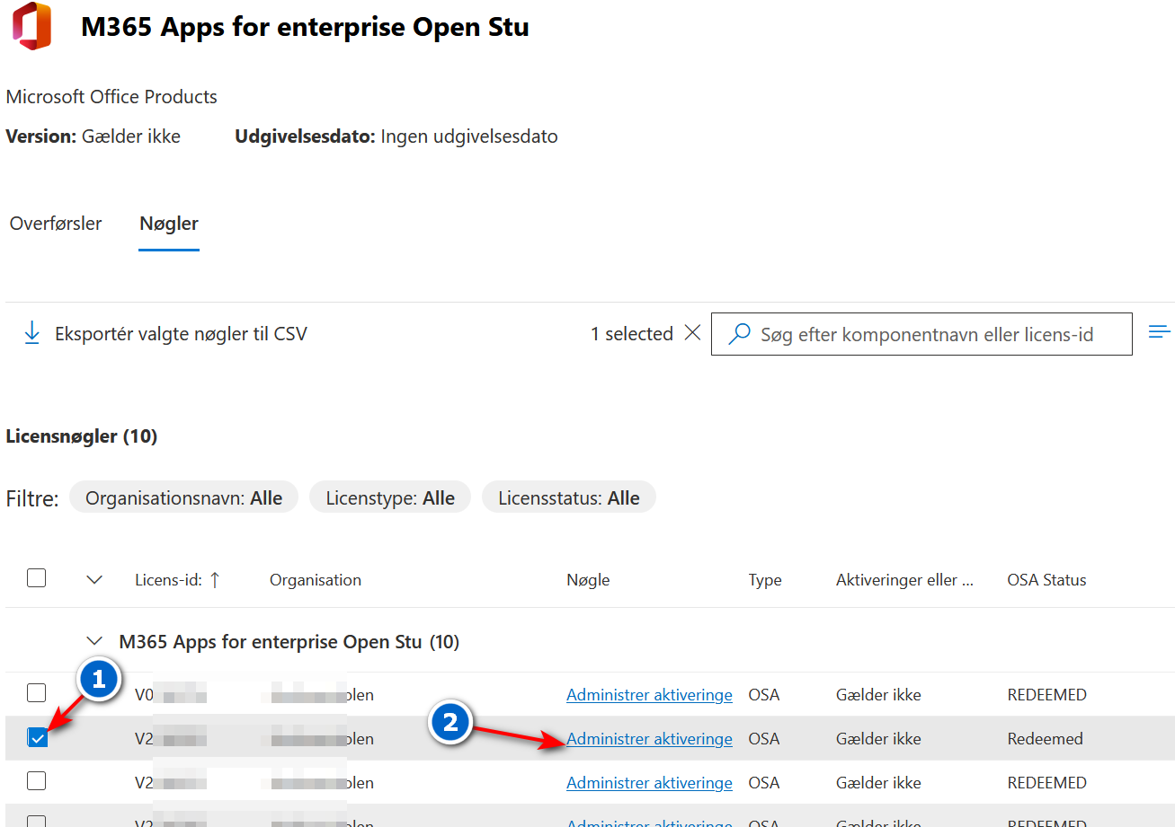Screen dimensions: 1175x827
Task: Open Administrer aktiveringer in selected row
Action: click(x=649, y=739)
